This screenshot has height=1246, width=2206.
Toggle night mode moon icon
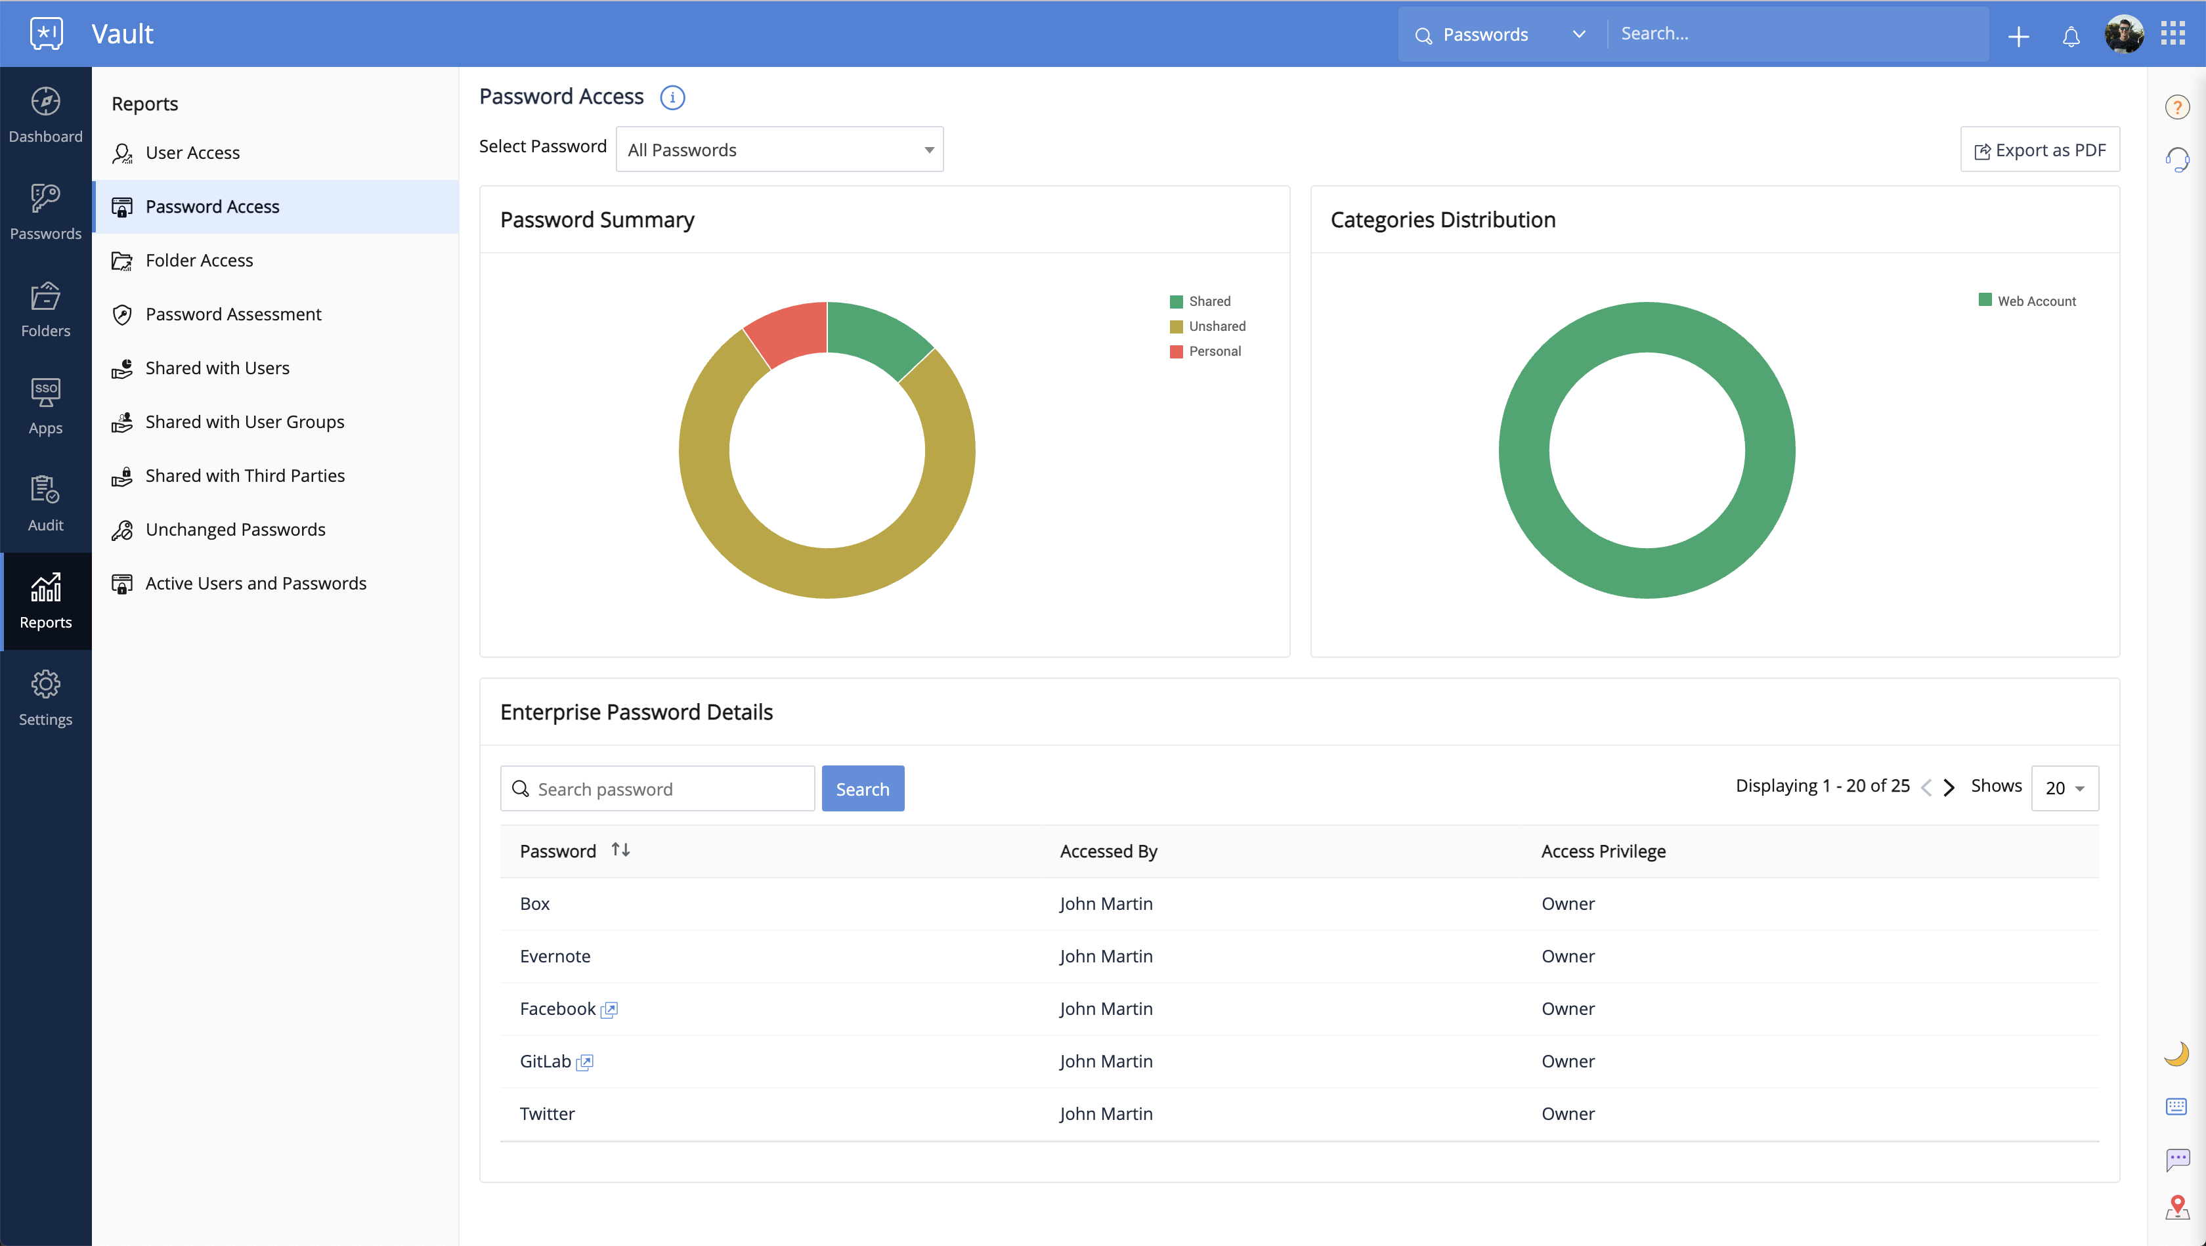(x=2176, y=1053)
